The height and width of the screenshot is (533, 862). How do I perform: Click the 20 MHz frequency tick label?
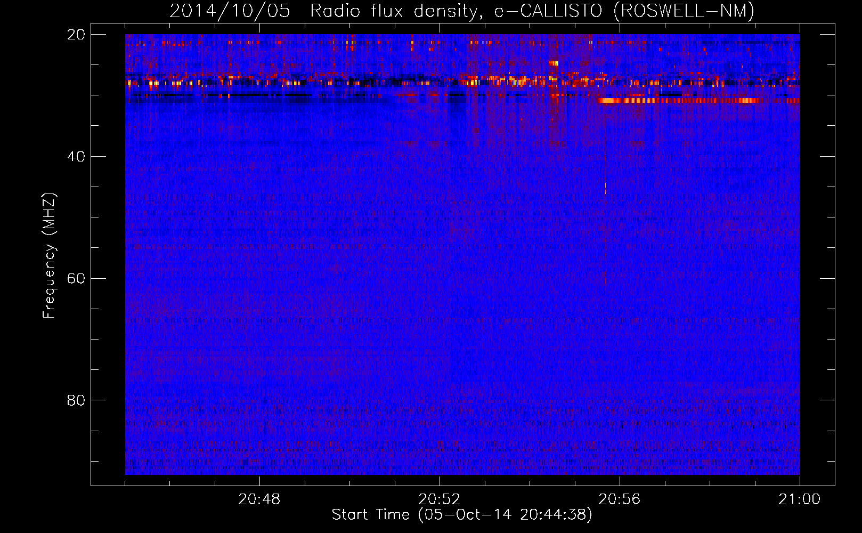[x=76, y=35]
